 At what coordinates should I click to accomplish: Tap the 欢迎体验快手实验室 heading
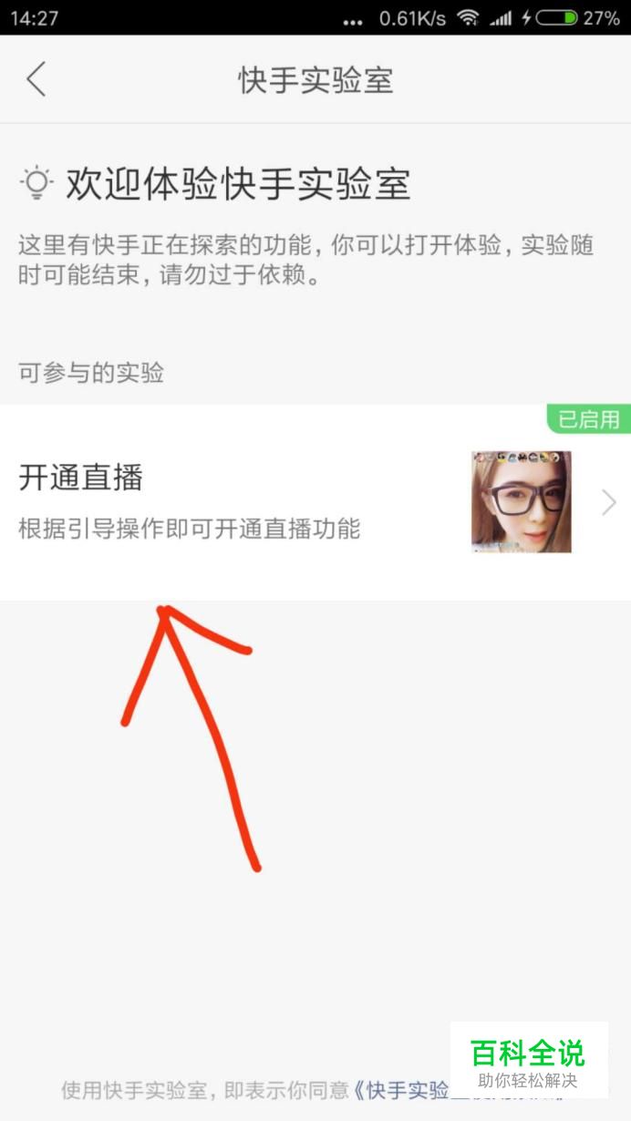[238, 184]
